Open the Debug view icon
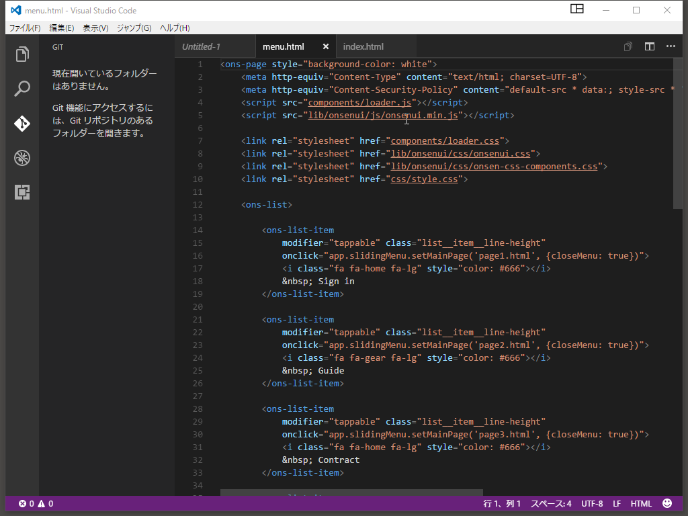The image size is (688, 516). [x=22, y=158]
